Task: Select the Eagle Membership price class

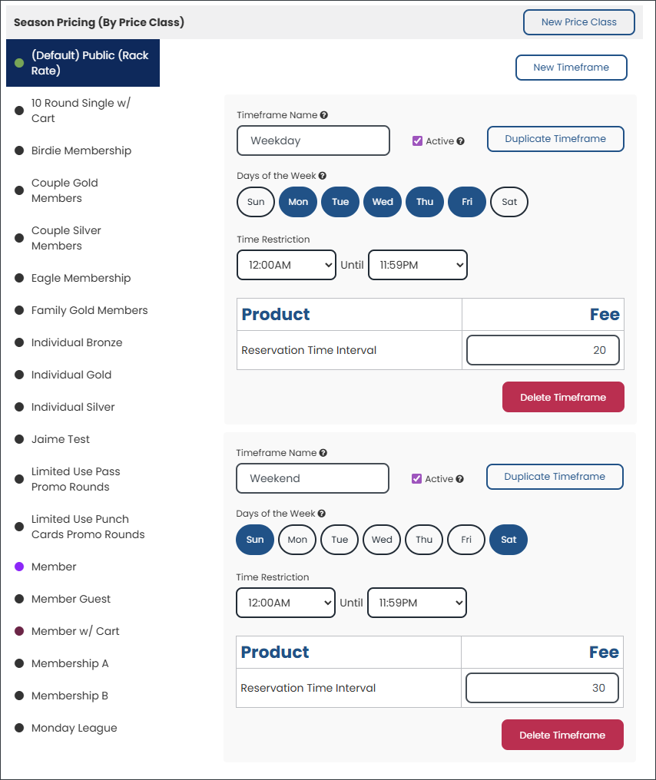Action: tap(81, 278)
